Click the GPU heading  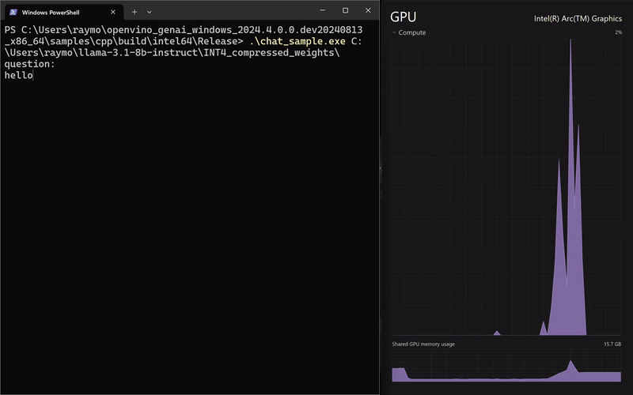(404, 17)
